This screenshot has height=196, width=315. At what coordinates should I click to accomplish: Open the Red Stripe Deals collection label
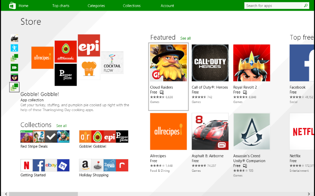[x=34, y=146]
